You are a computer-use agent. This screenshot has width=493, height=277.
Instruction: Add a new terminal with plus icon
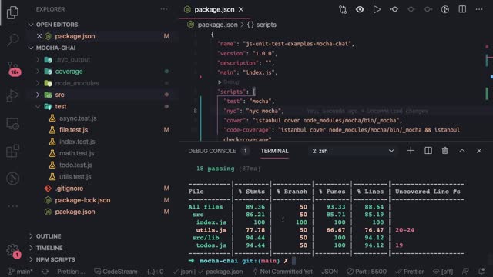click(411, 151)
